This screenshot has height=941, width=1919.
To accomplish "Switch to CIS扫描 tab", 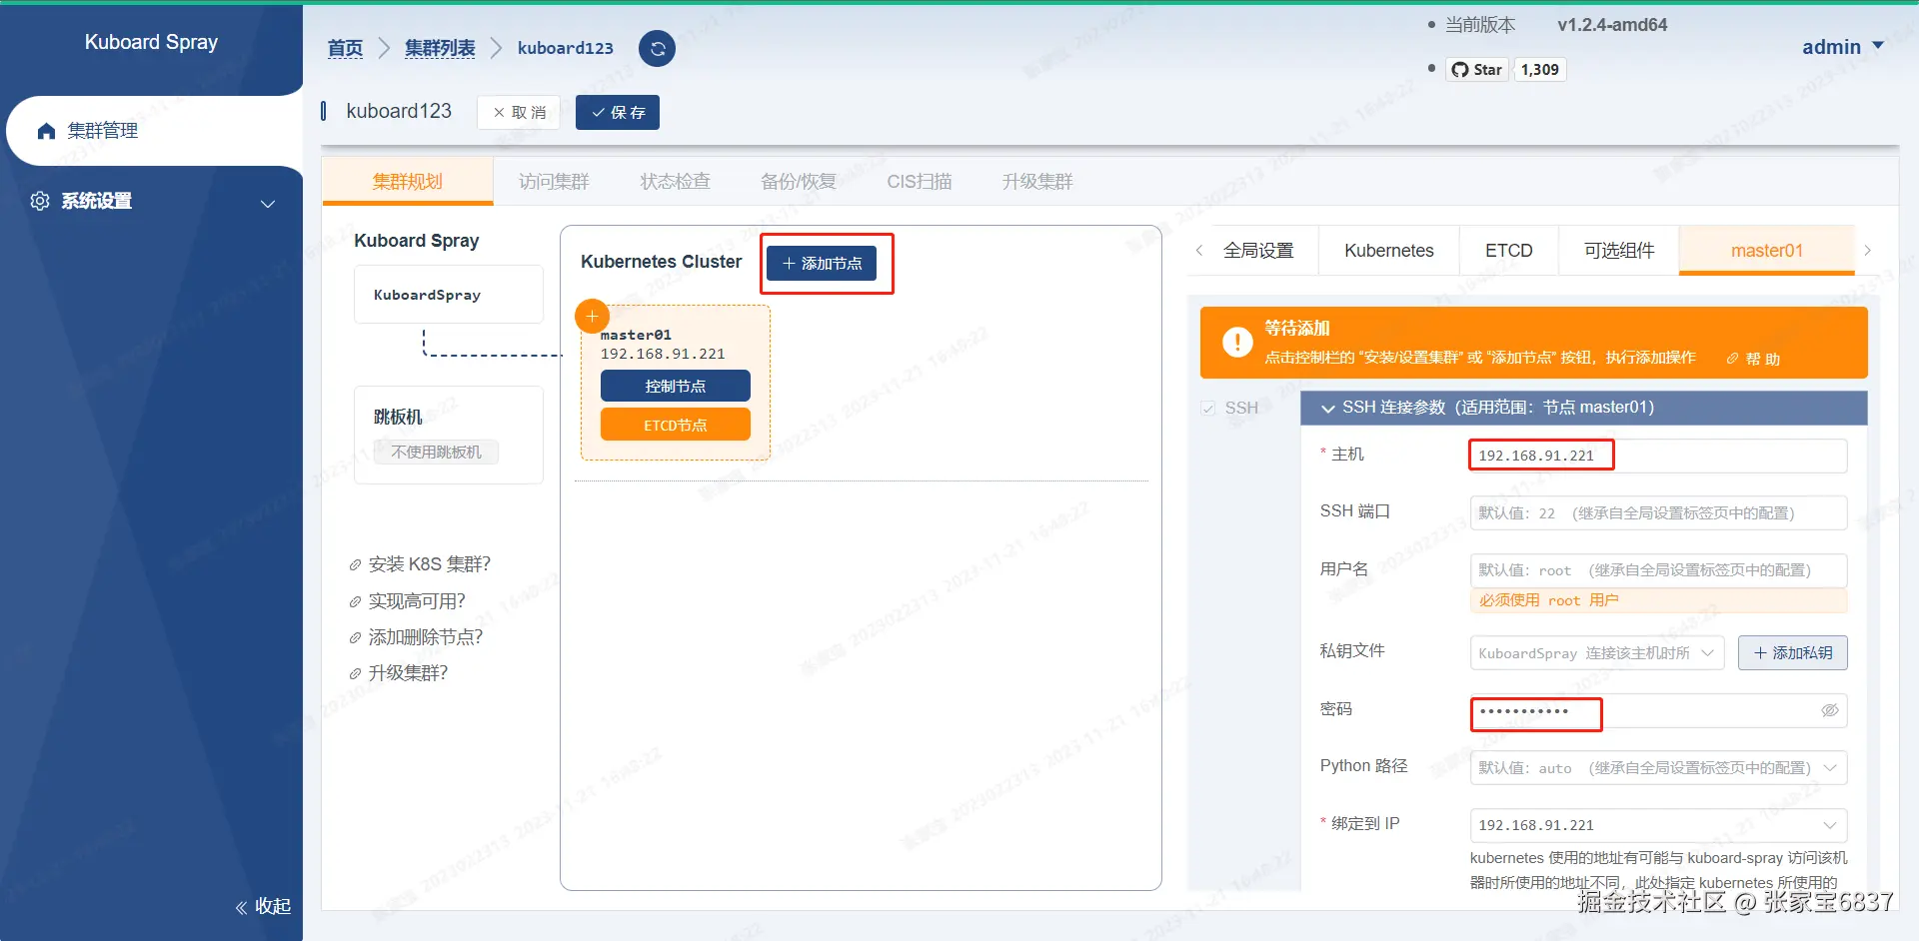I will pyautogui.click(x=920, y=181).
